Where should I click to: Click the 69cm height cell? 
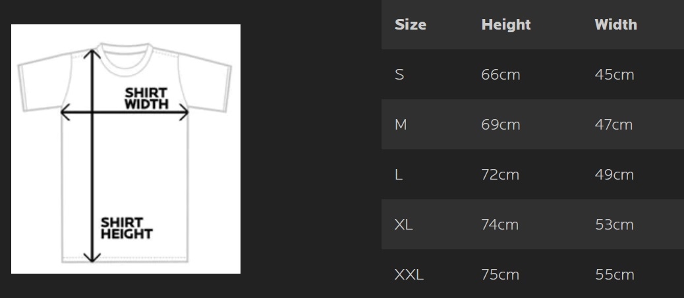500,125
